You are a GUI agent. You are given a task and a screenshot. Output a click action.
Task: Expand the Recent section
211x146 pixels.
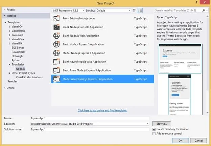point(4,10)
